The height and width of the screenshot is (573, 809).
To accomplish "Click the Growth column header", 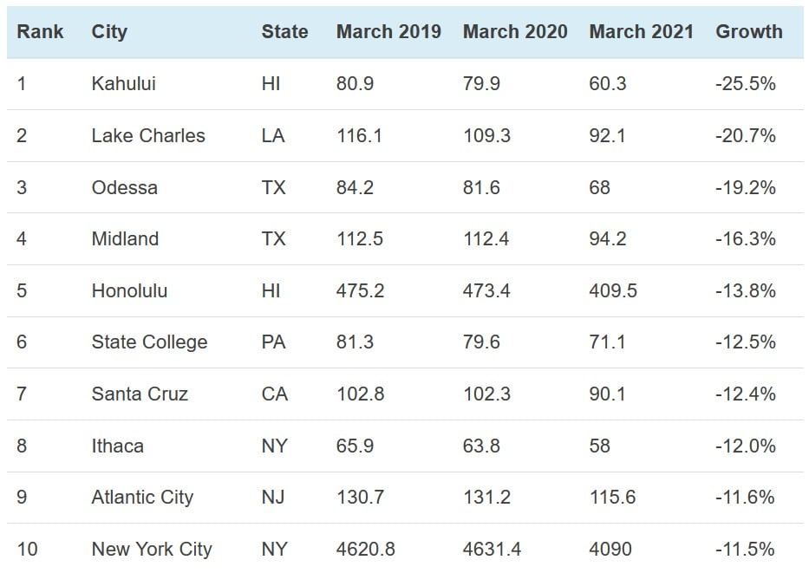I will coord(748,32).
